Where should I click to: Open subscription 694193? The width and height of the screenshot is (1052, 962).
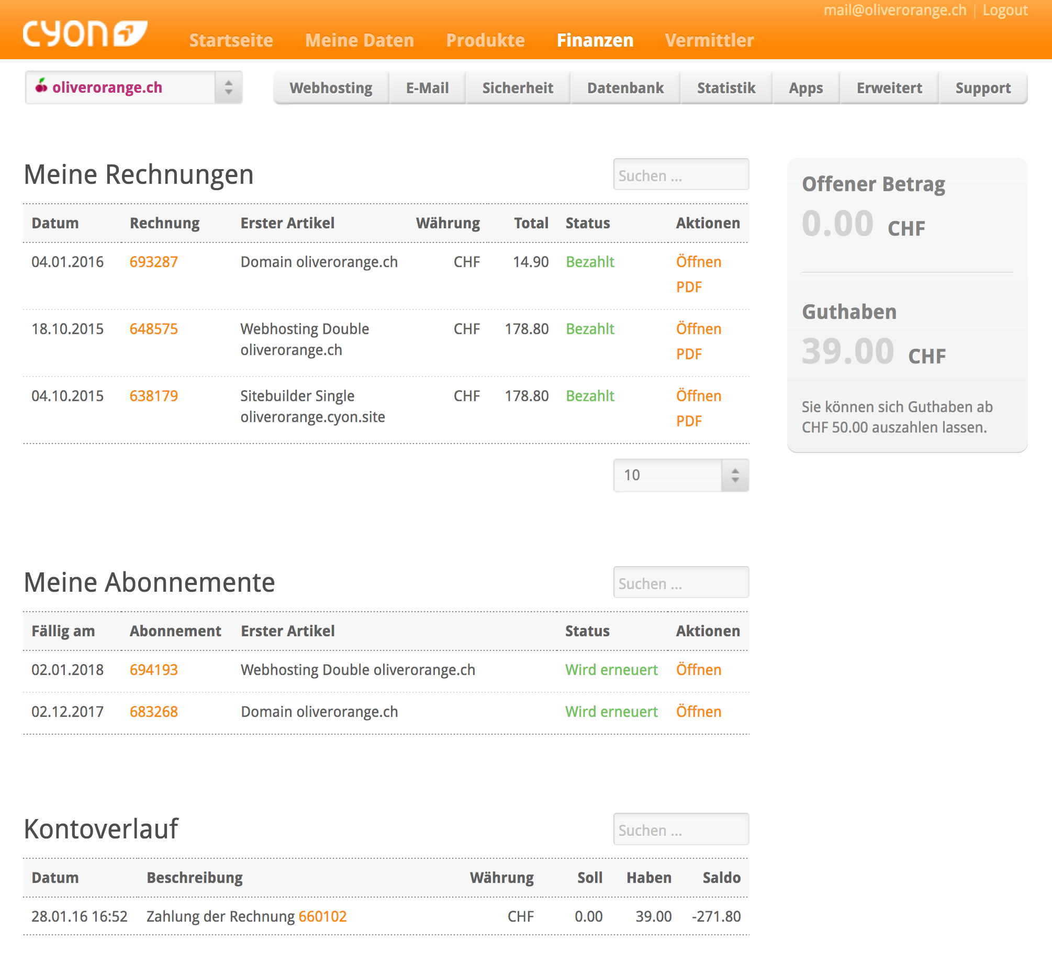pyautogui.click(x=153, y=670)
